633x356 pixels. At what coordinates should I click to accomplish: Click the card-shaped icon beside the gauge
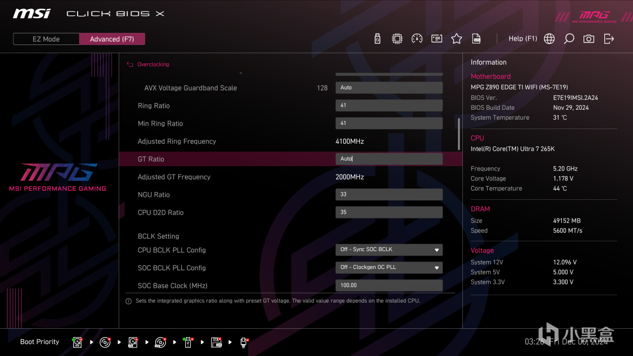437,39
